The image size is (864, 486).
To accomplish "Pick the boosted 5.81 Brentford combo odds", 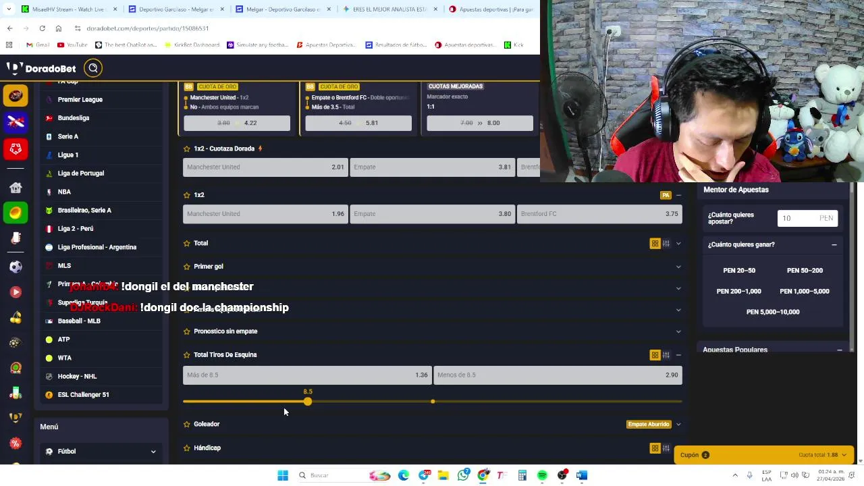I will tap(358, 123).
